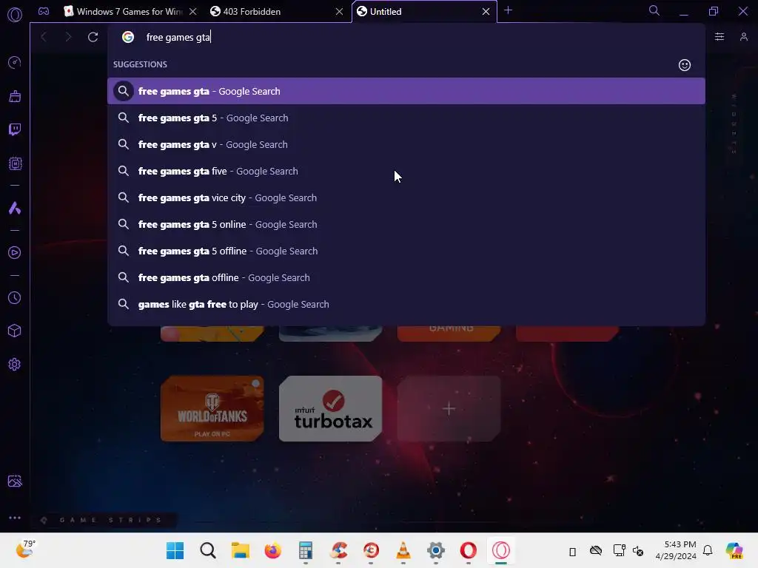This screenshot has height=568, width=758.
Task: Open the Aria AI sidebar icon
Action: (15, 208)
